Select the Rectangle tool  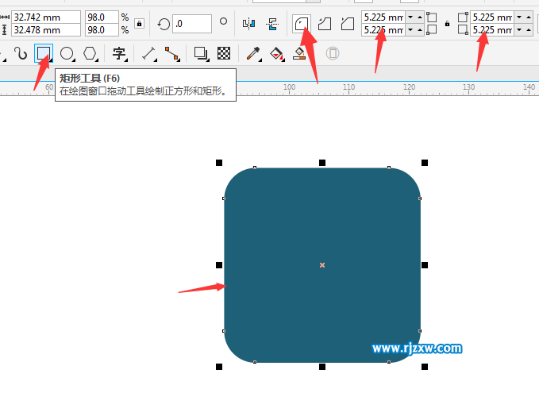[x=44, y=53]
